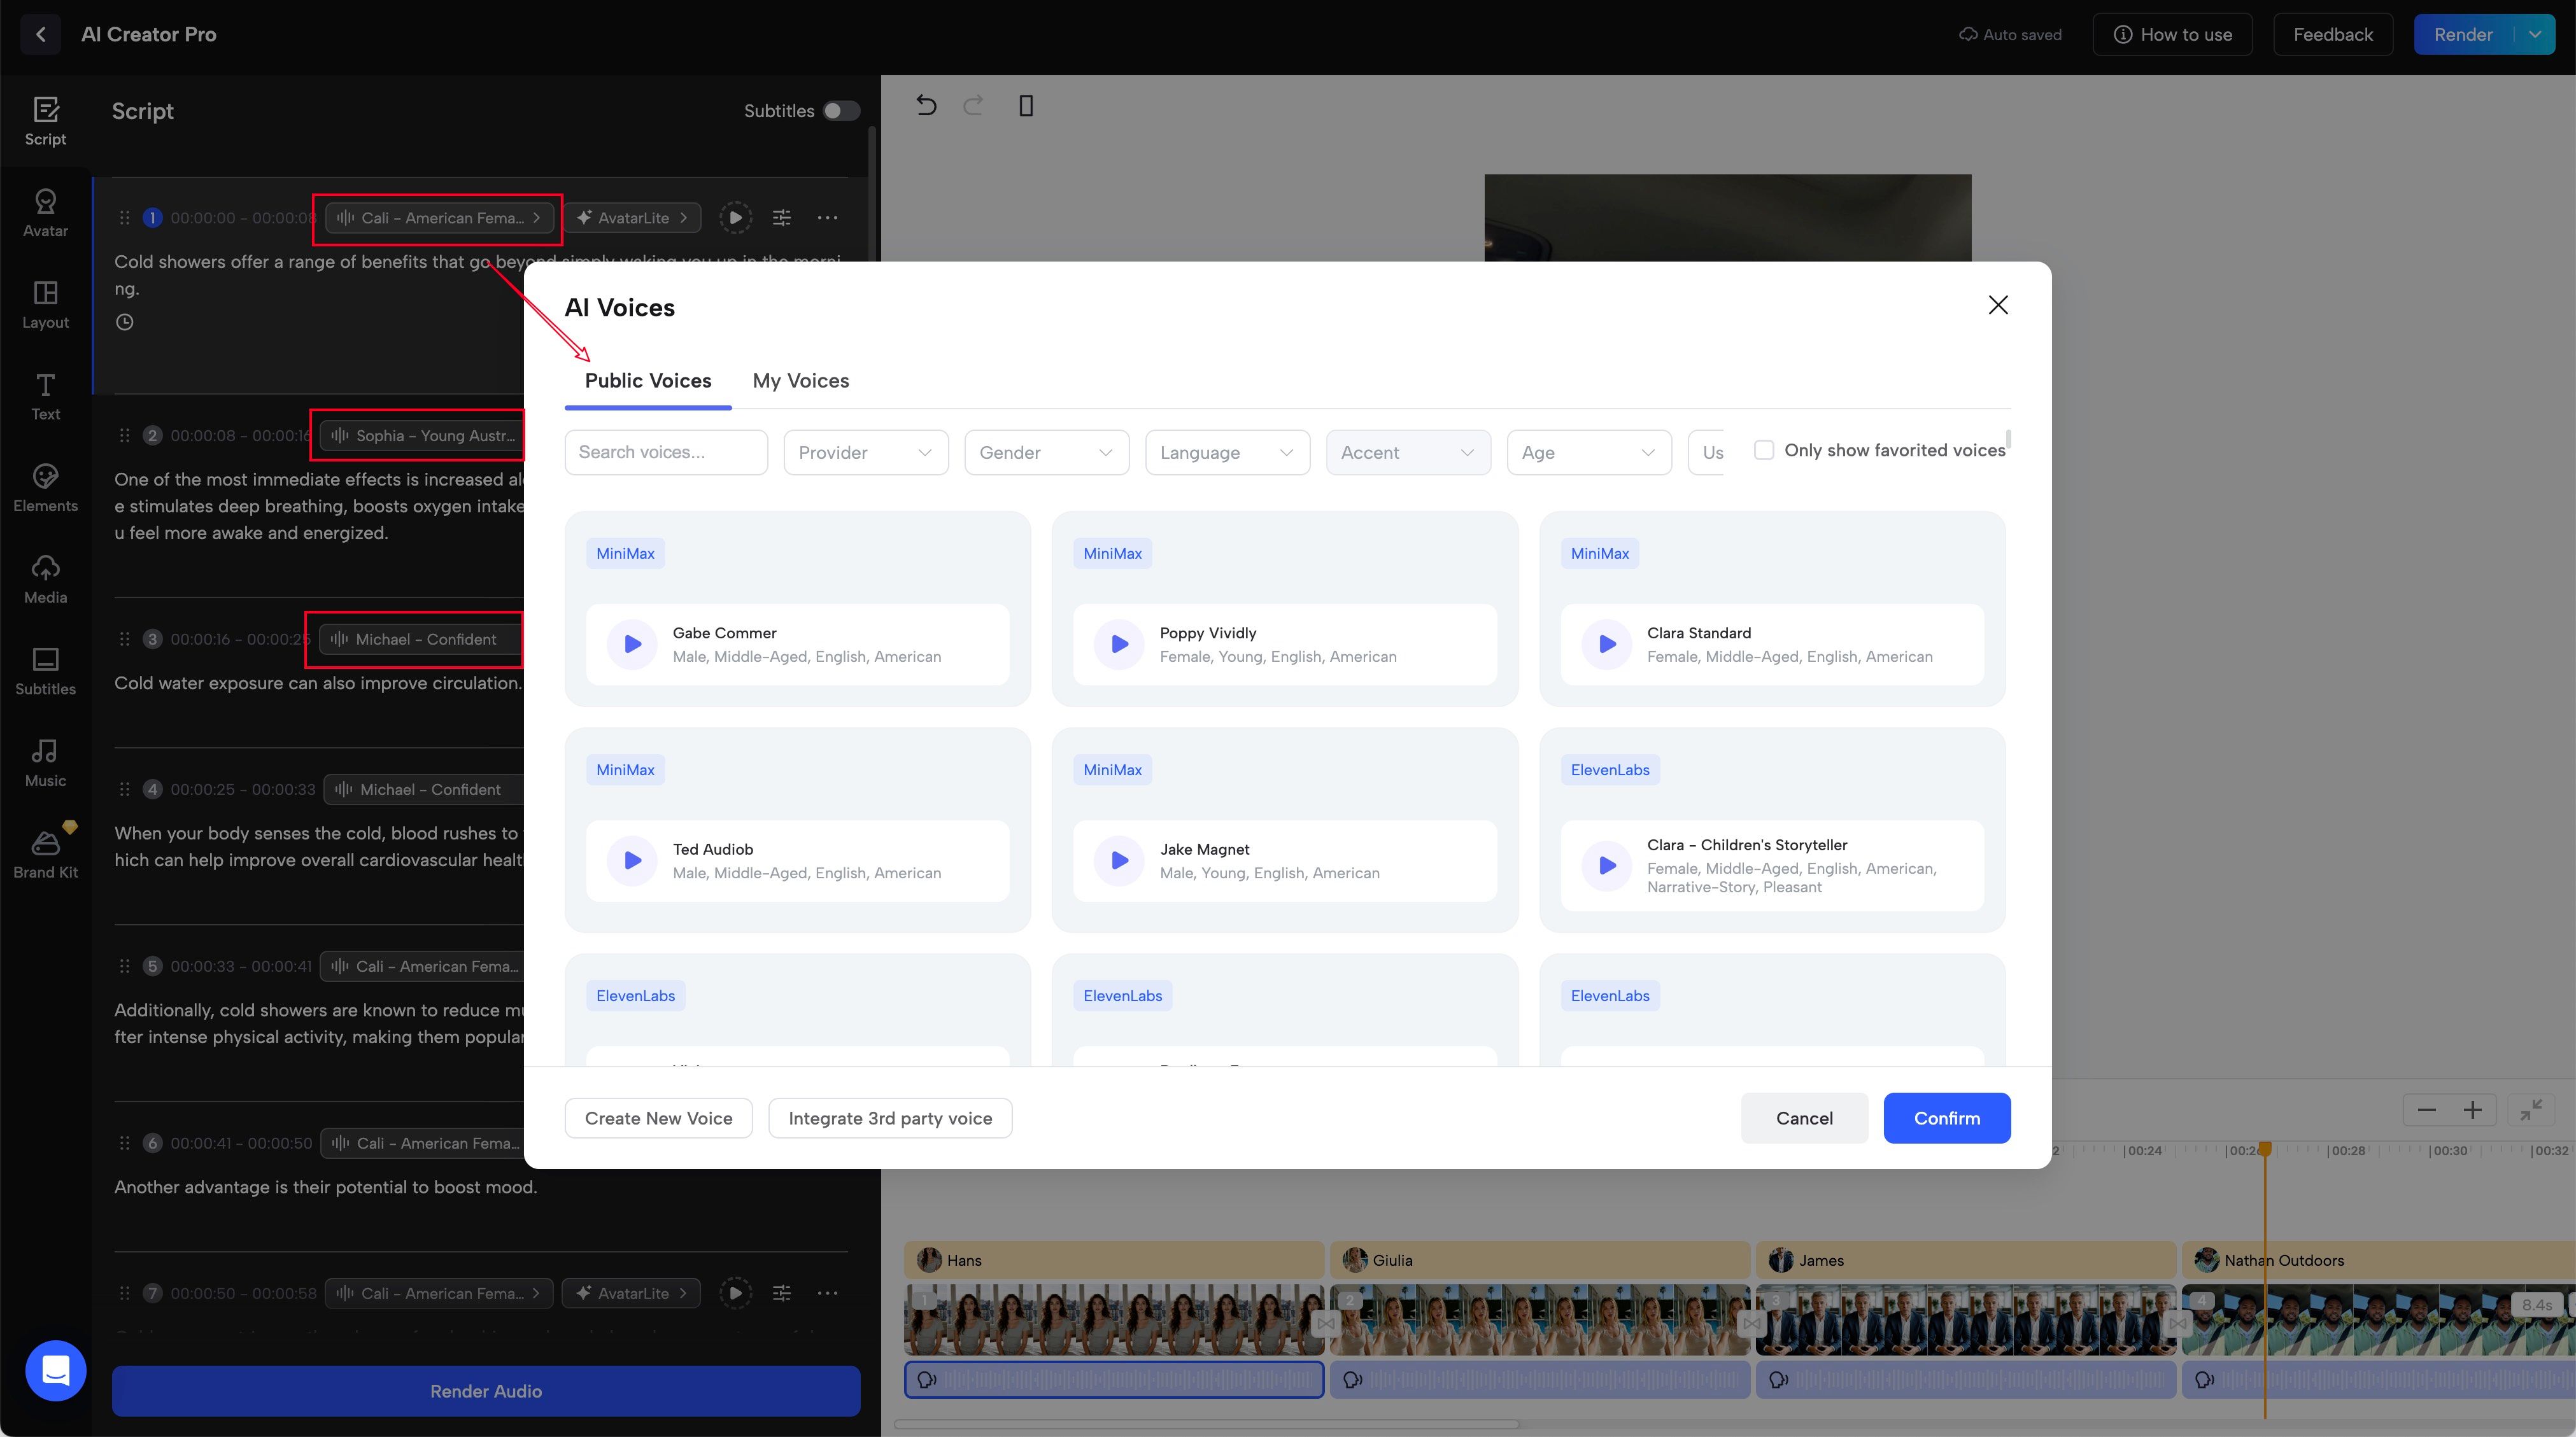This screenshot has width=2576, height=1437.
Task: Switch to the My Voices tab
Action: 800,381
